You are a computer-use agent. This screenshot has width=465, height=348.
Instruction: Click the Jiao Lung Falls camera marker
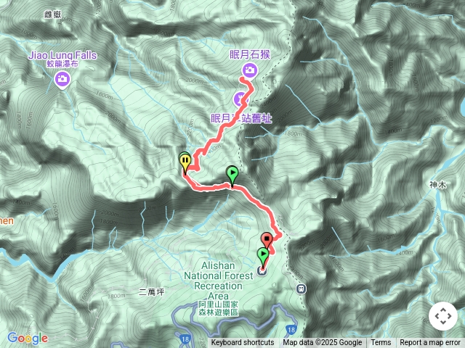click(62, 79)
